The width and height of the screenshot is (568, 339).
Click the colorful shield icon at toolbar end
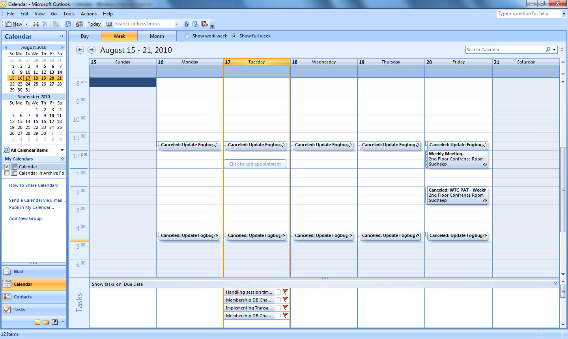[204, 24]
